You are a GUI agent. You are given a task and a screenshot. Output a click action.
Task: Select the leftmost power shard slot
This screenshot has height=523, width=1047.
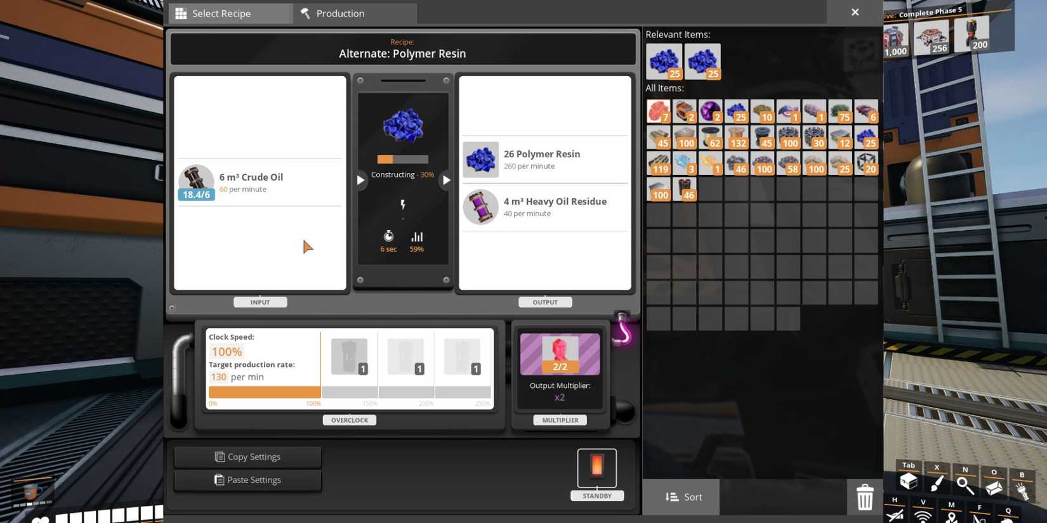tap(349, 356)
